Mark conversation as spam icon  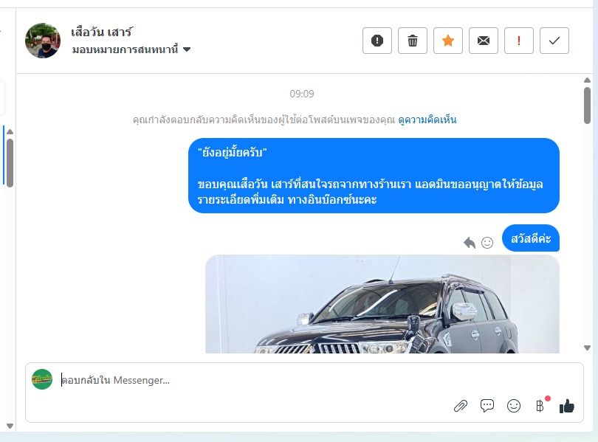(377, 41)
